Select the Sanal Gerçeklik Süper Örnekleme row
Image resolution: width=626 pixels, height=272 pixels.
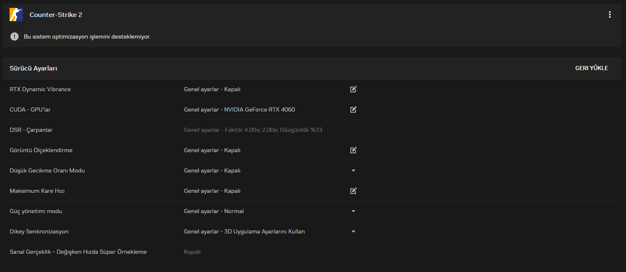click(78, 252)
